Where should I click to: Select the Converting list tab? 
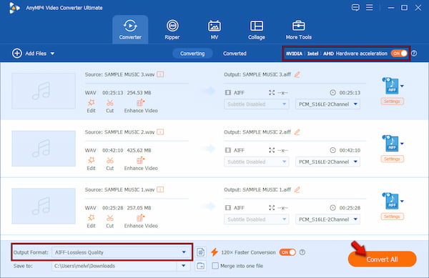(192, 54)
